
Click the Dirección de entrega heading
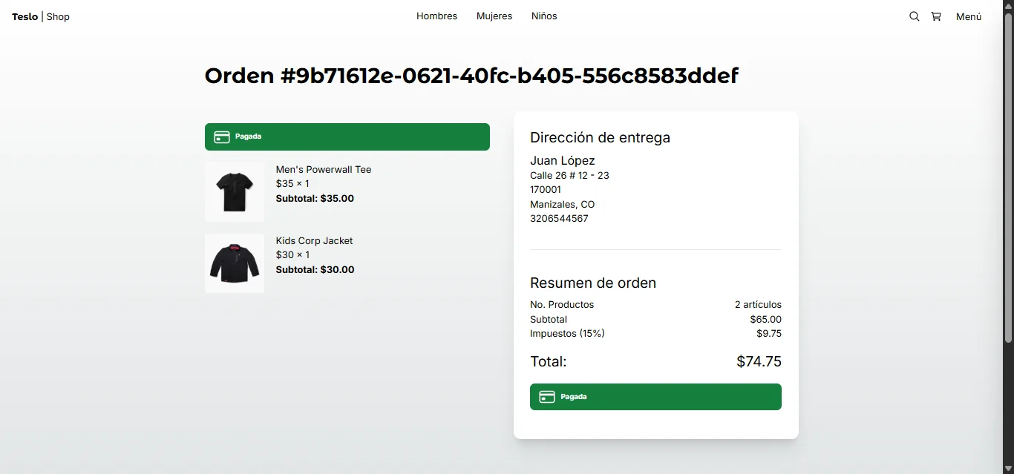coord(600,137)
